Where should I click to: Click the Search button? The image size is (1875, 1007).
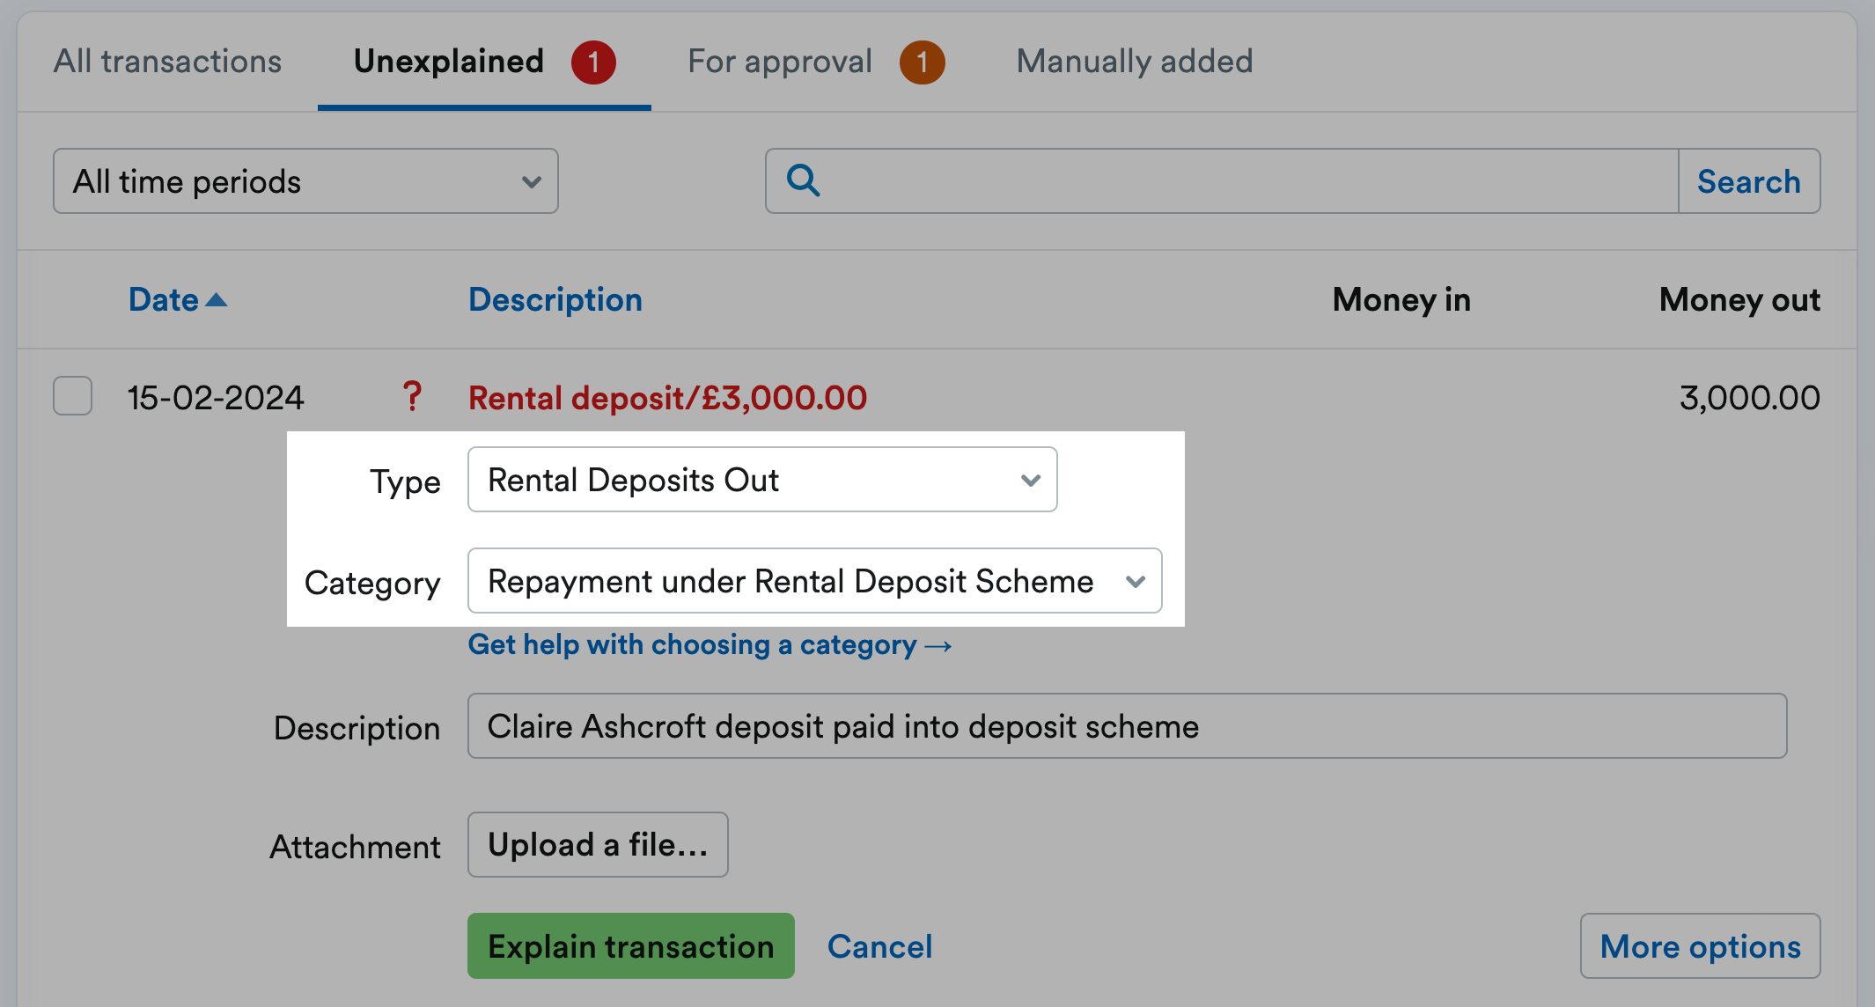point(1749,181)
